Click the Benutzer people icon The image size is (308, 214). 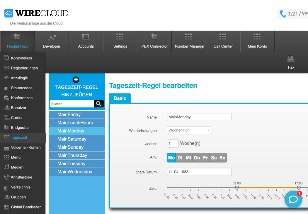point(7,107)
